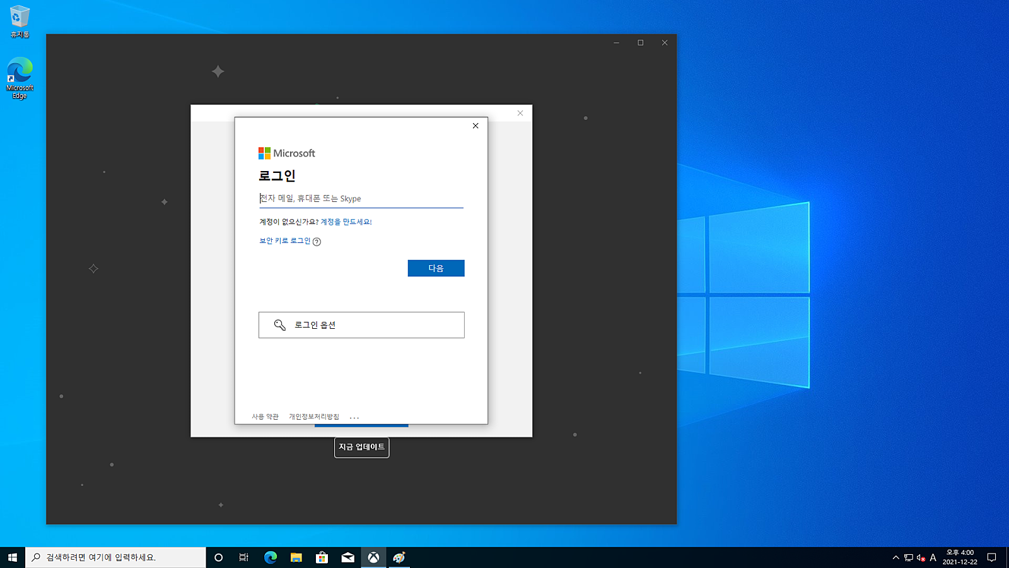Open the '로그인 옵션' sign-in options button
The width and height of the screenshot is (1009, 568).
361,325
